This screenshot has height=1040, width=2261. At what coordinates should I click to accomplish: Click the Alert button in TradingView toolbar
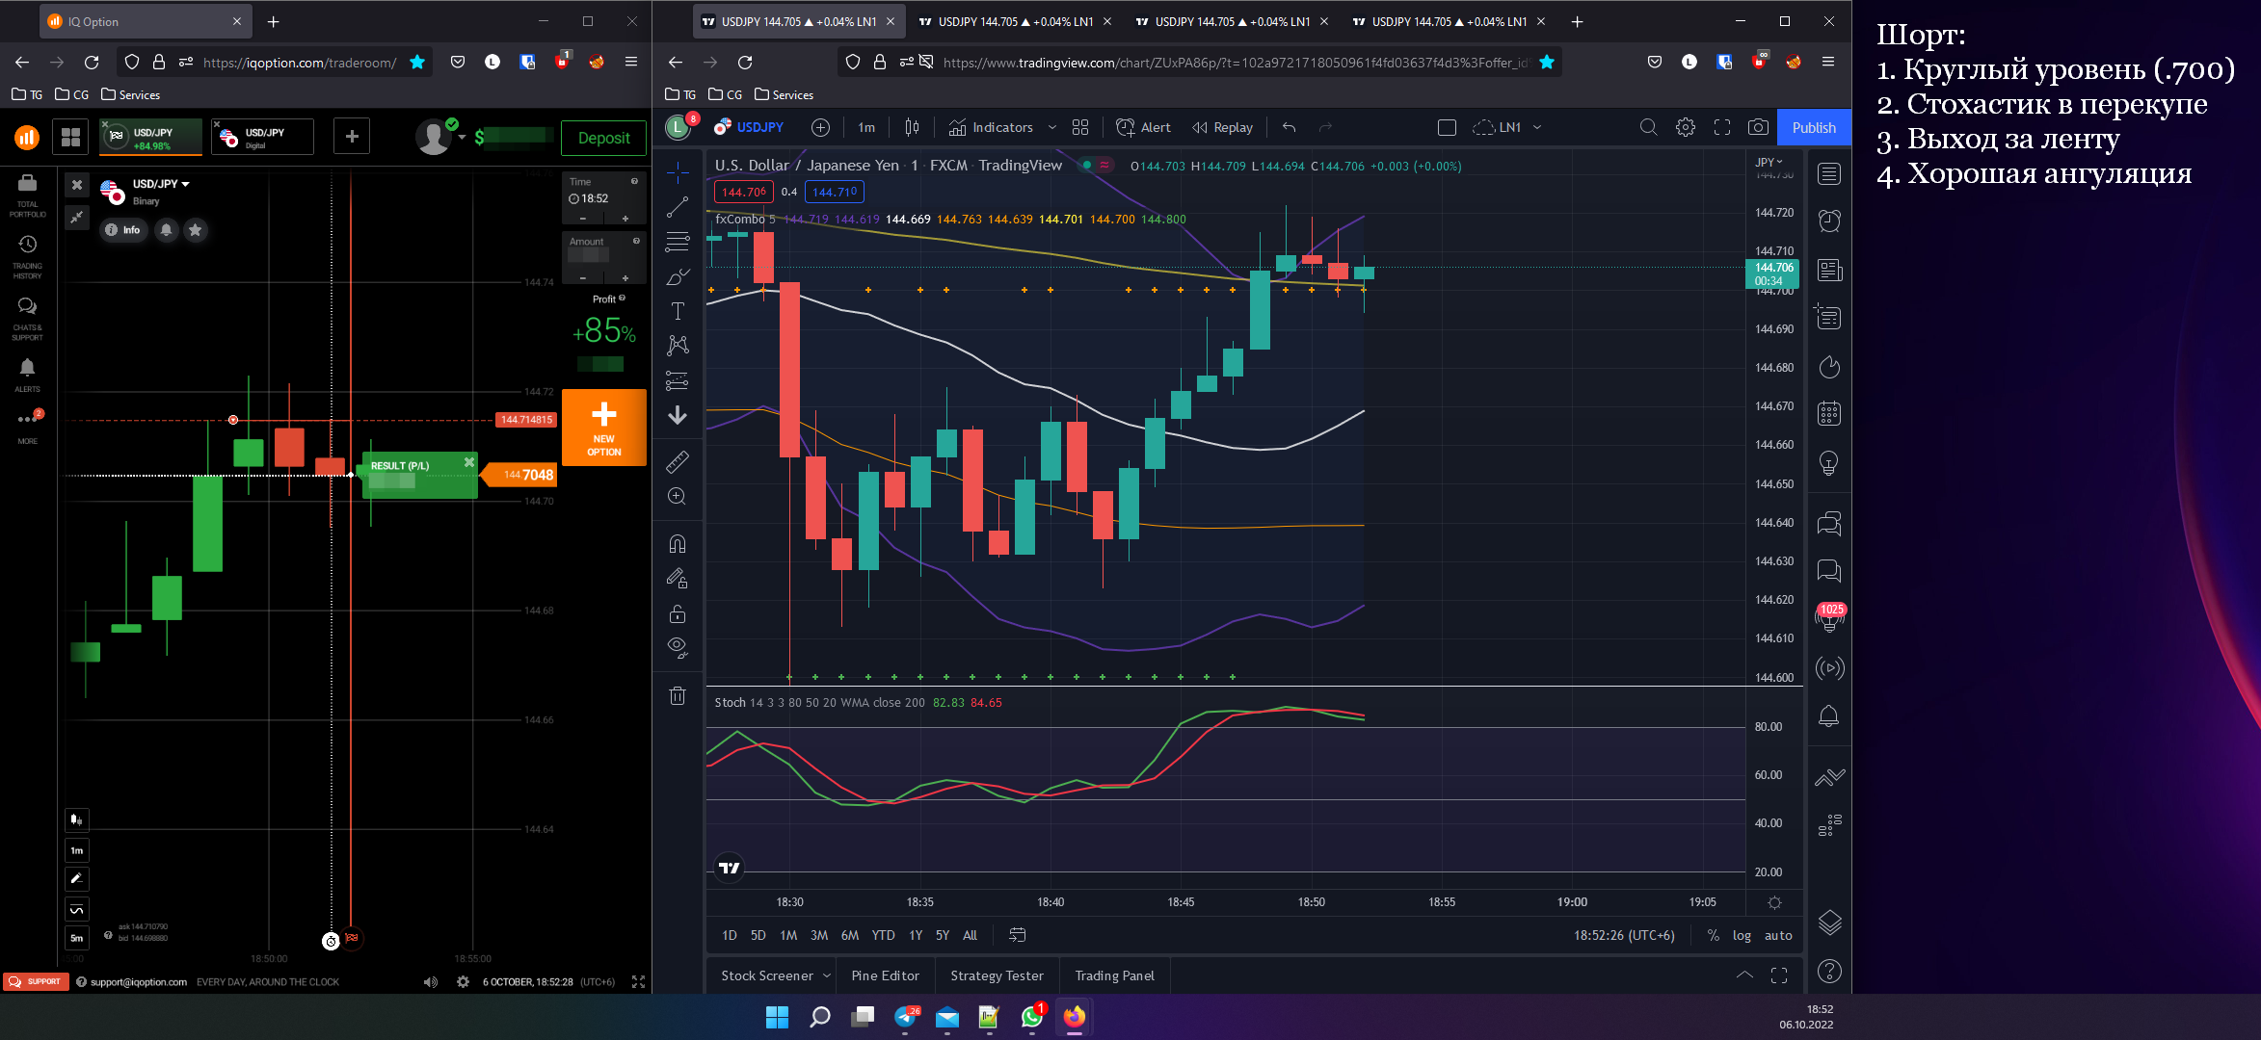click(x=1144, y=127)
